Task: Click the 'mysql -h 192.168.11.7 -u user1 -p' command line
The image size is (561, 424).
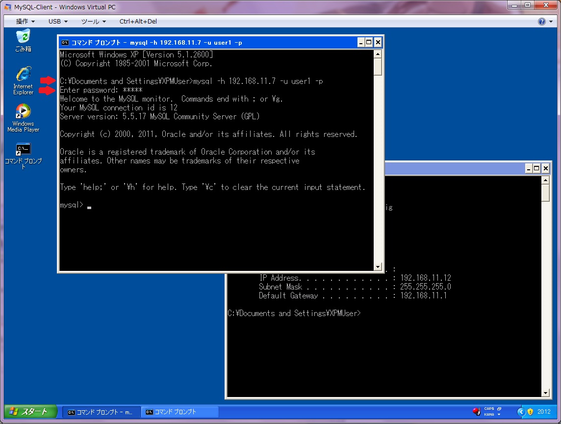Action: coord(258,81)
